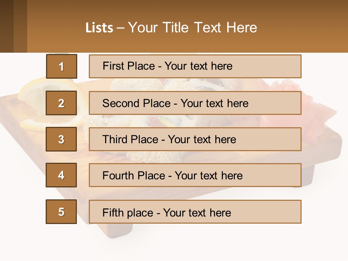Select the Third Place text box
This screenshot has height=261, width=348.
pos(195,139)
